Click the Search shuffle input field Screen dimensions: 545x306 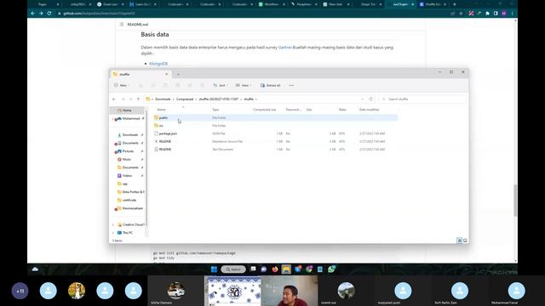point(422,99)
